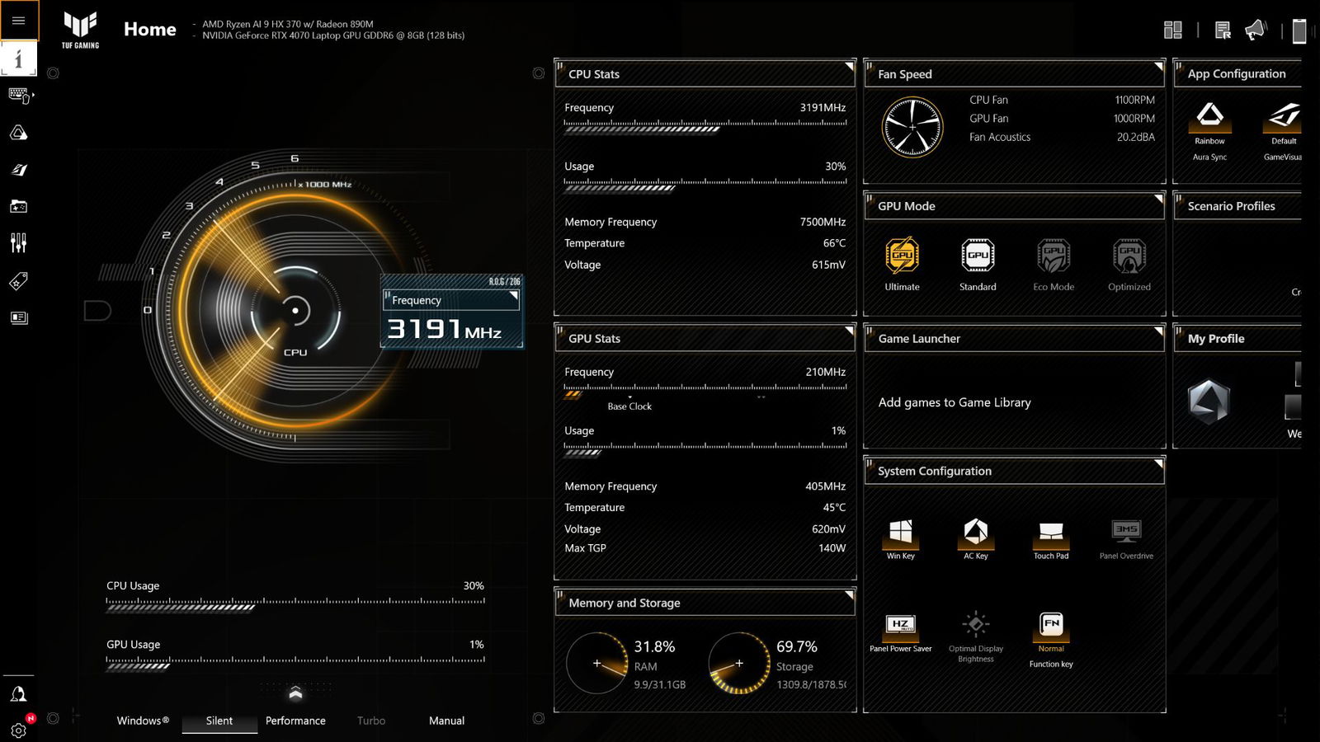Click Add games to Game Library
Screen dimensions: 1320x742
(x=955, y=402)
